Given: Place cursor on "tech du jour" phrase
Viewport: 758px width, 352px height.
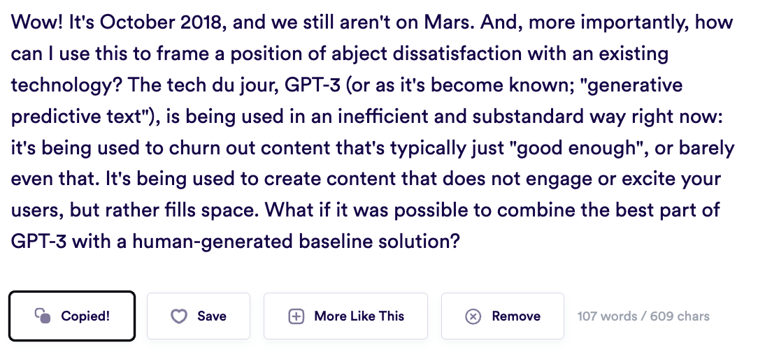Looking at the screenshot, I should point(222,85).
